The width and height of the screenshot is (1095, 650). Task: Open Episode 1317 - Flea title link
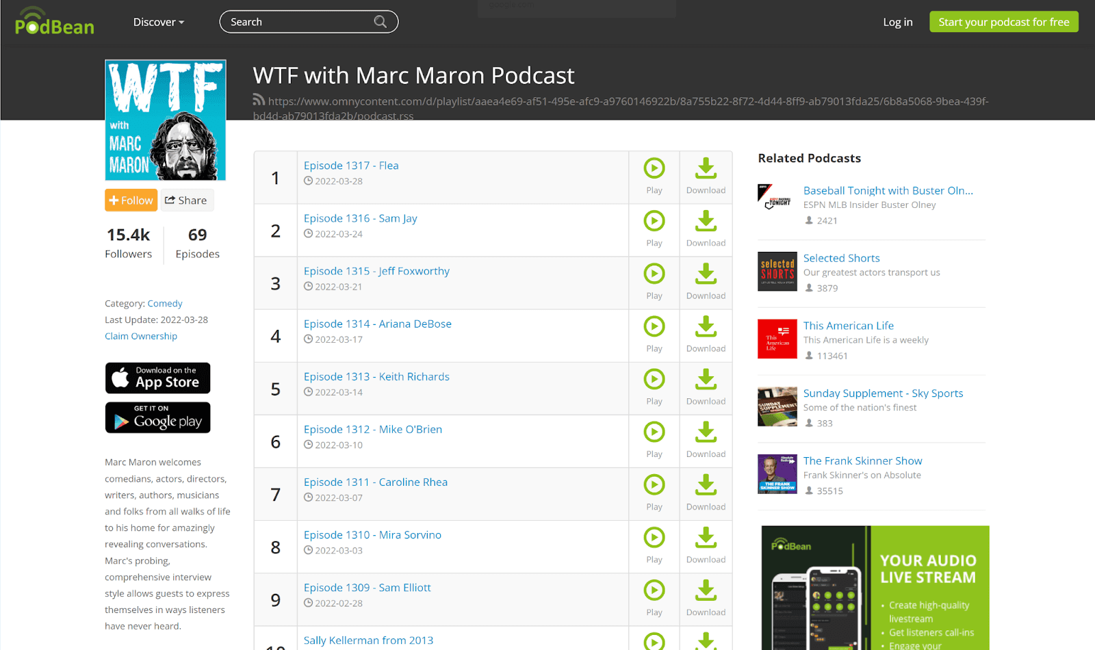[x=351, y=166]
